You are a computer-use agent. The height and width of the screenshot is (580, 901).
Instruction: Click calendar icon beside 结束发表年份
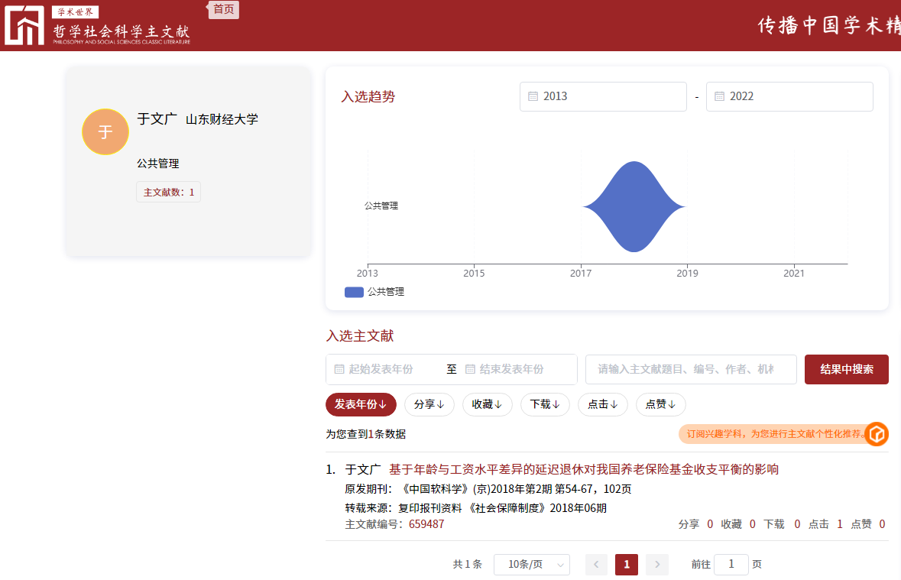470,369
